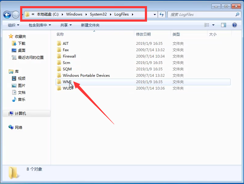Click the Scm folder icon

pos(59,63)
